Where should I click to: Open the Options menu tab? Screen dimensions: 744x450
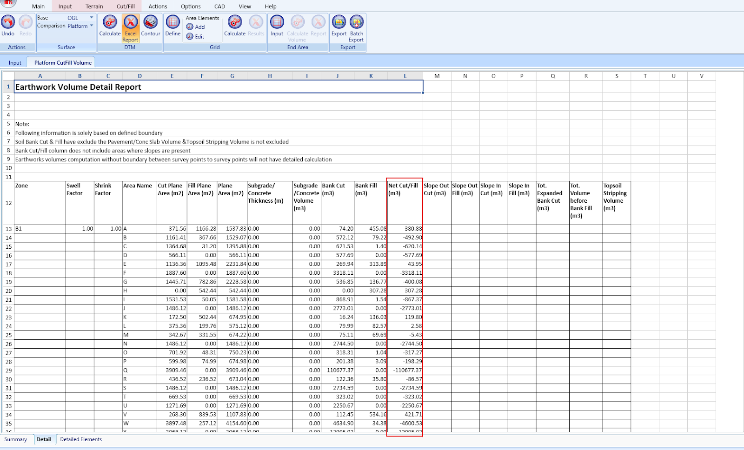[x=191, y=7]
